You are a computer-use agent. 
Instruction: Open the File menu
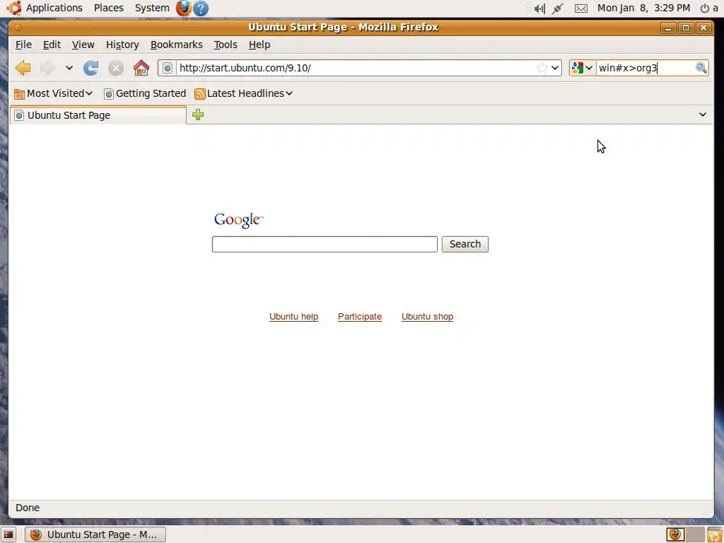pos(23,45)
